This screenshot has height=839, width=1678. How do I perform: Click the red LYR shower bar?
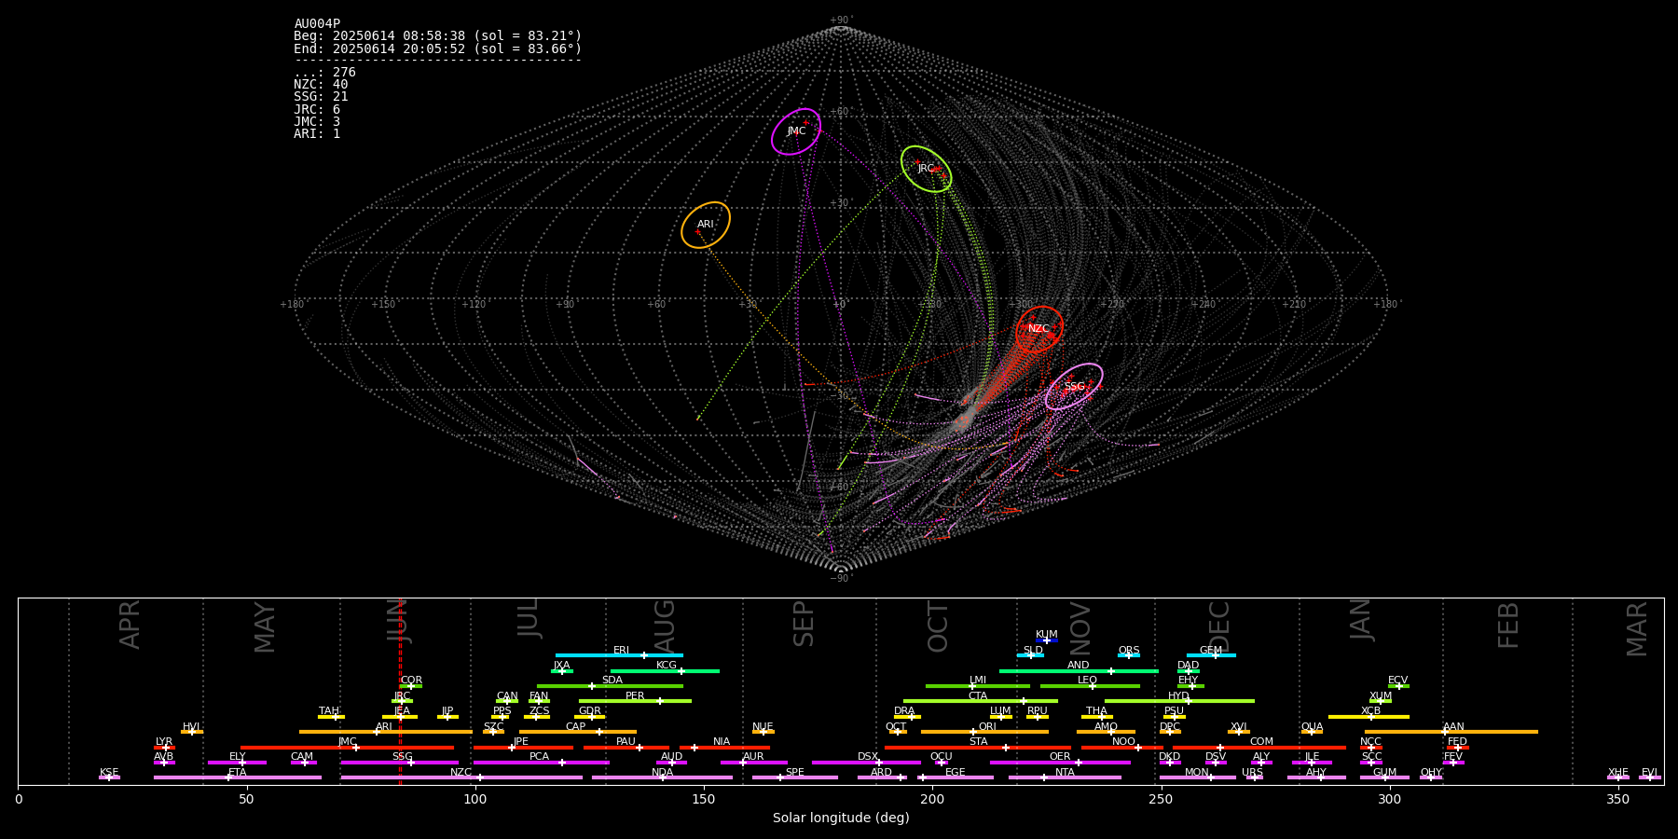point(164,747)
